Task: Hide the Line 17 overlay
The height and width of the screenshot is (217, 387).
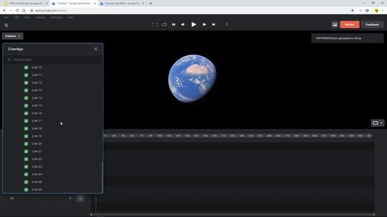Action: point(26,121)
